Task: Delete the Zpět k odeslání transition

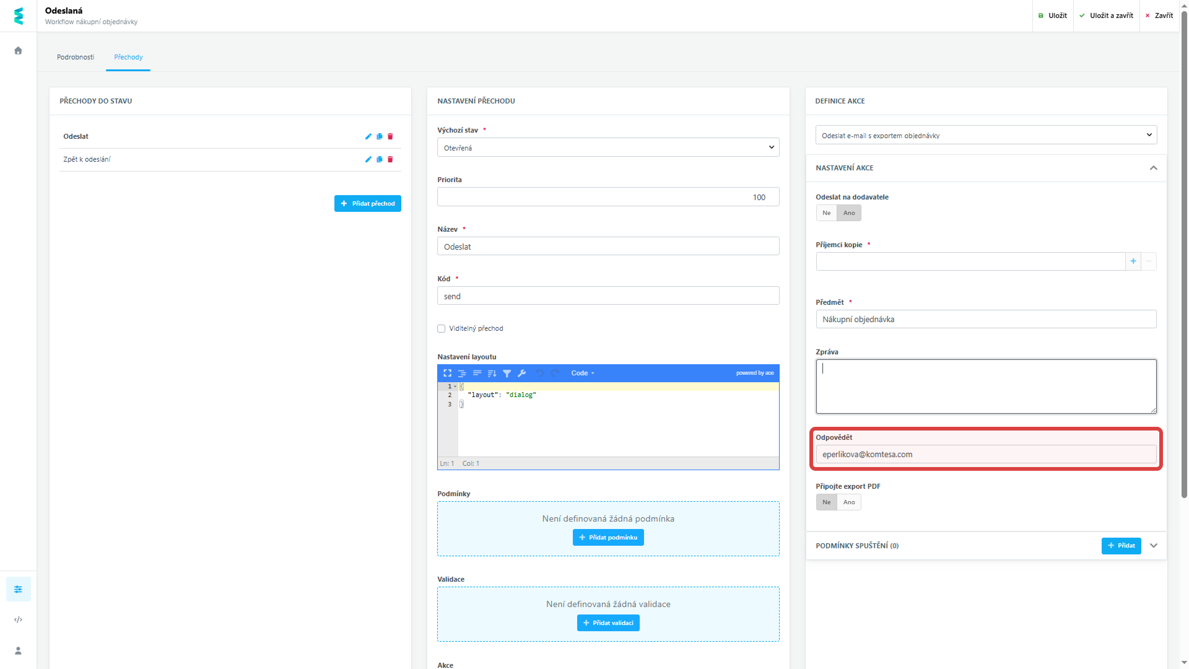Action: coord(390,159)
